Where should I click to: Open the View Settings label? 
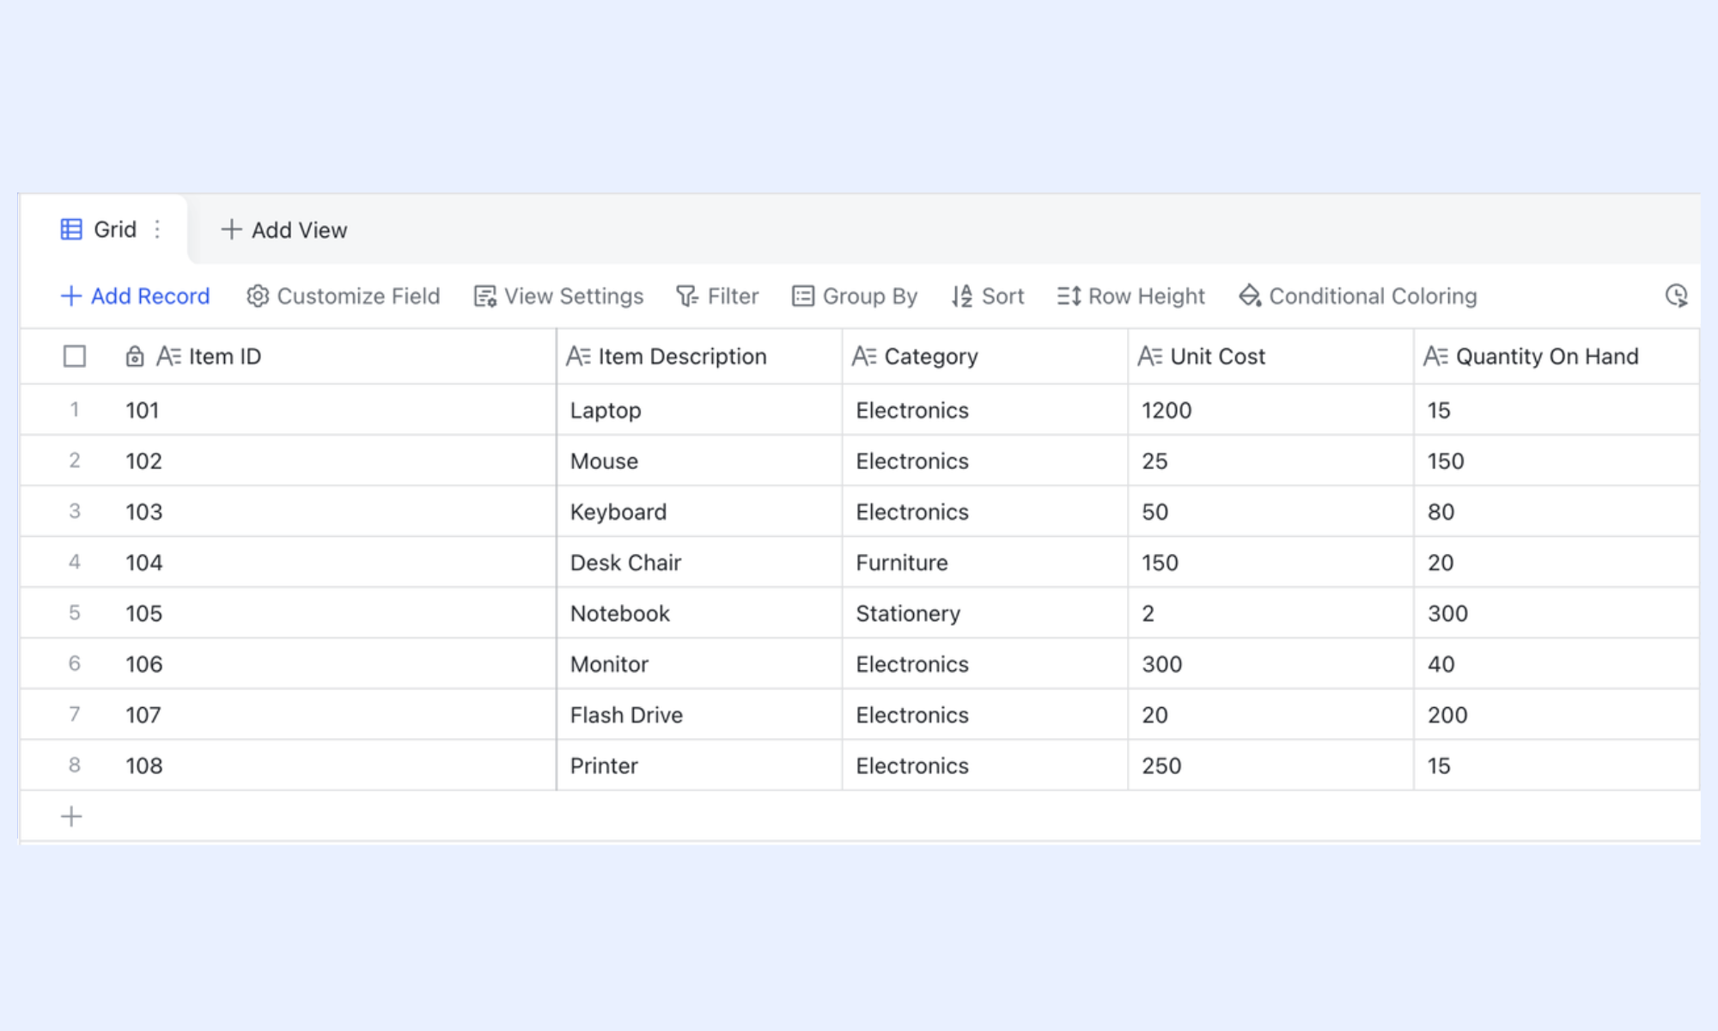(574, 296)
